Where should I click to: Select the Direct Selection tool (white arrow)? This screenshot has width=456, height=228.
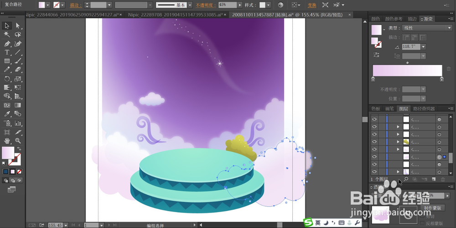click(x=18, y=25)
